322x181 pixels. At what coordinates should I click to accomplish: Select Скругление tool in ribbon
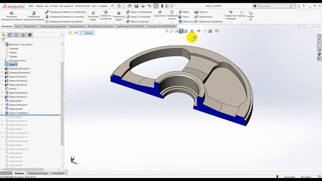pos(160,14)
